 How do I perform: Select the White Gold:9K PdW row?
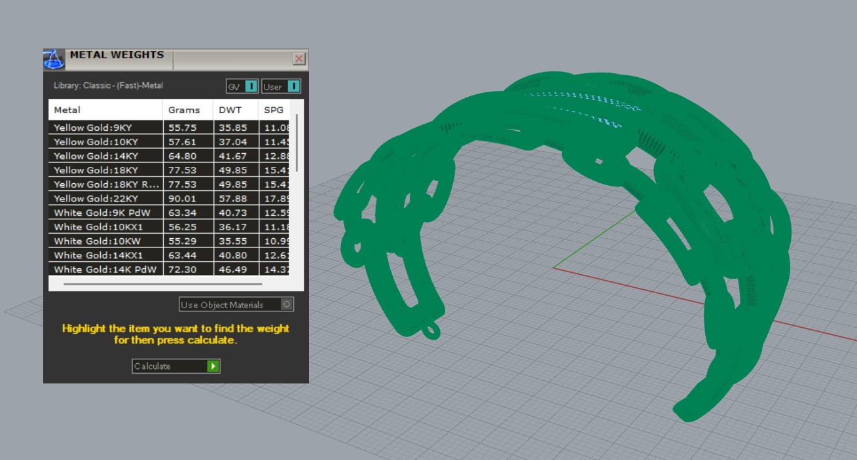[170, 213]
